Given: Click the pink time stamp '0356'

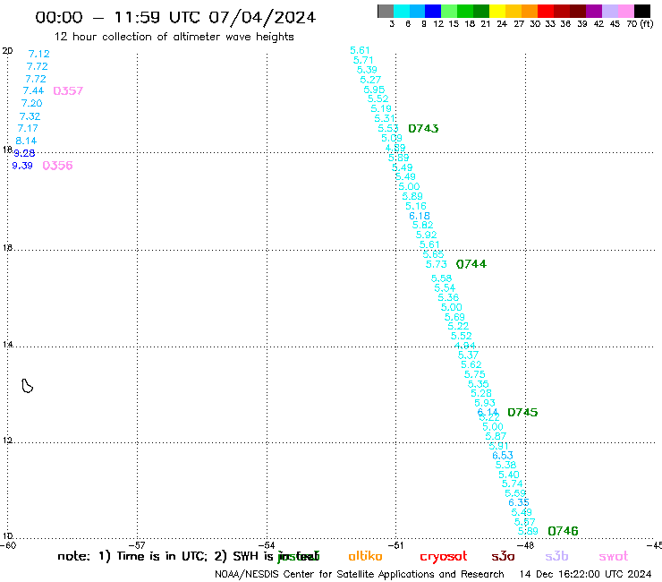Looking at the screenshot, I should (x=58, y=166).
